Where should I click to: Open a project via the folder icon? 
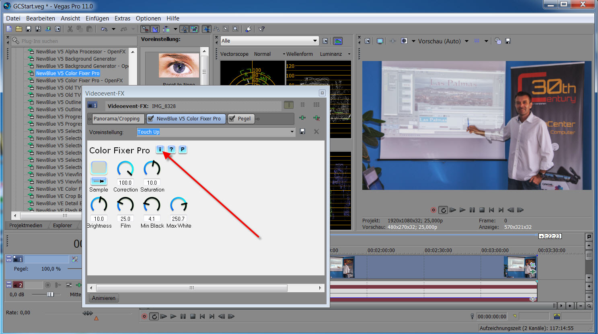(19, 29)
